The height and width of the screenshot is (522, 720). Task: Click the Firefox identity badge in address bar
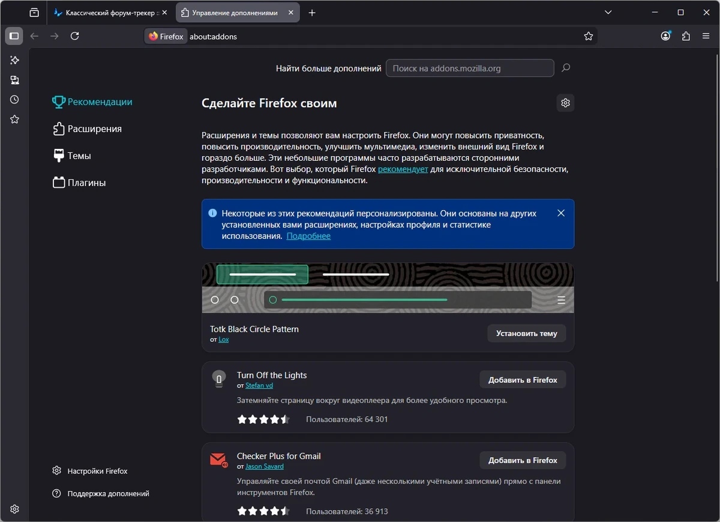tap(166, 36)
